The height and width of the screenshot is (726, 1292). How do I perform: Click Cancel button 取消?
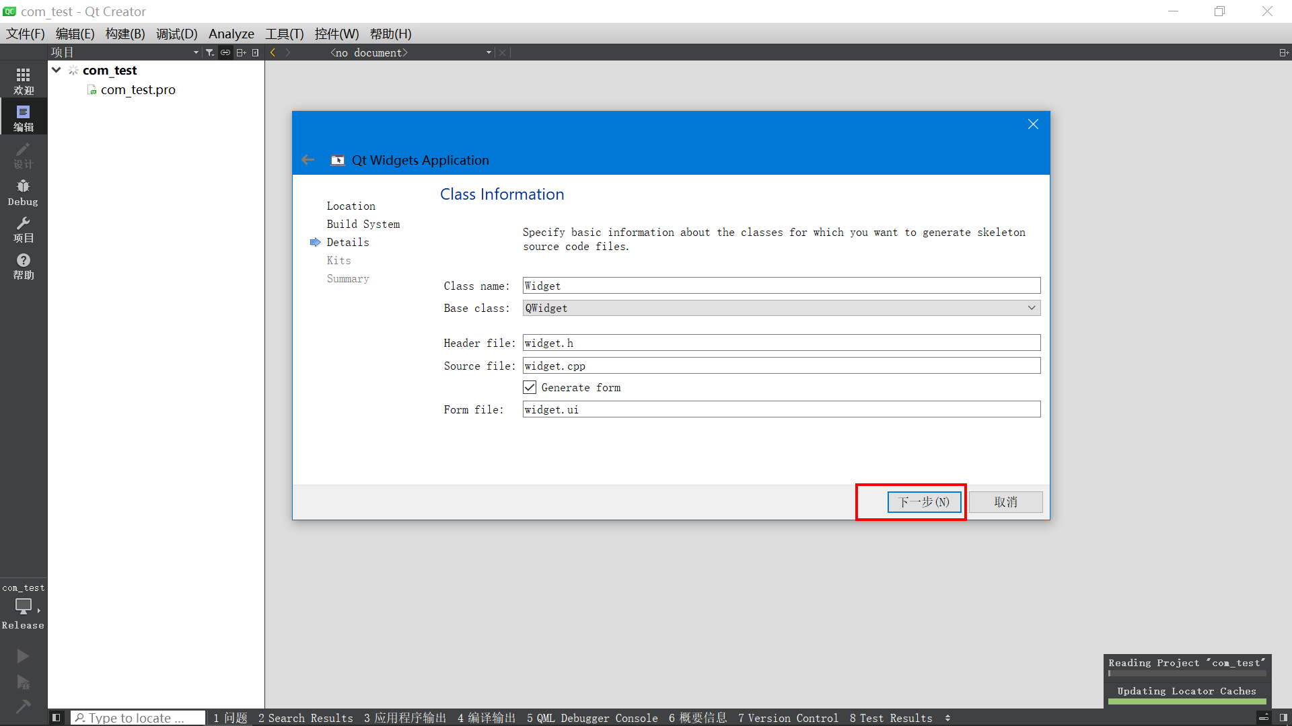click(1006, 501)
